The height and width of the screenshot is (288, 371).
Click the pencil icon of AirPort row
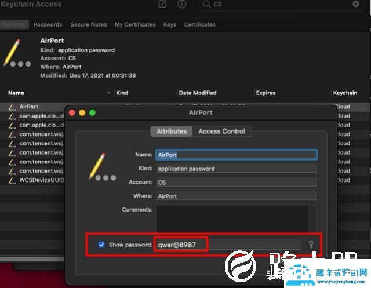click(12, 107)
